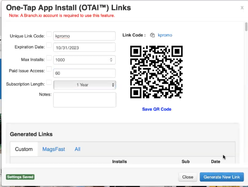Image resolution: width=248 pixels, height=187 pixels.
Task: Click the Settings Saved status badge
Action: [x=20, y=177]
